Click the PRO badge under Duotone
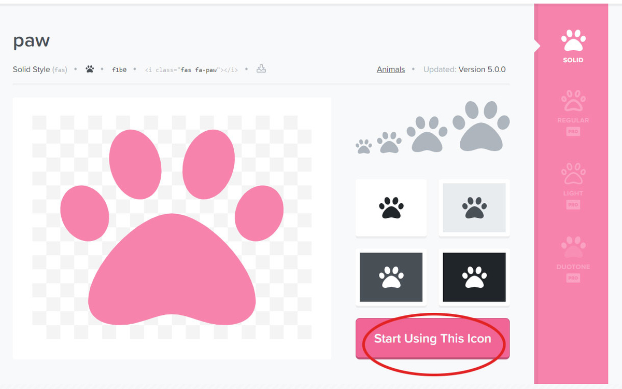The height and width of the screenshot is (389, 622). coord(572,277)
